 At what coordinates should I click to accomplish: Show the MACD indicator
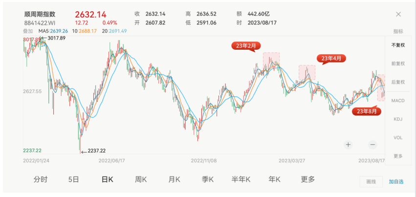coord(397,100)
